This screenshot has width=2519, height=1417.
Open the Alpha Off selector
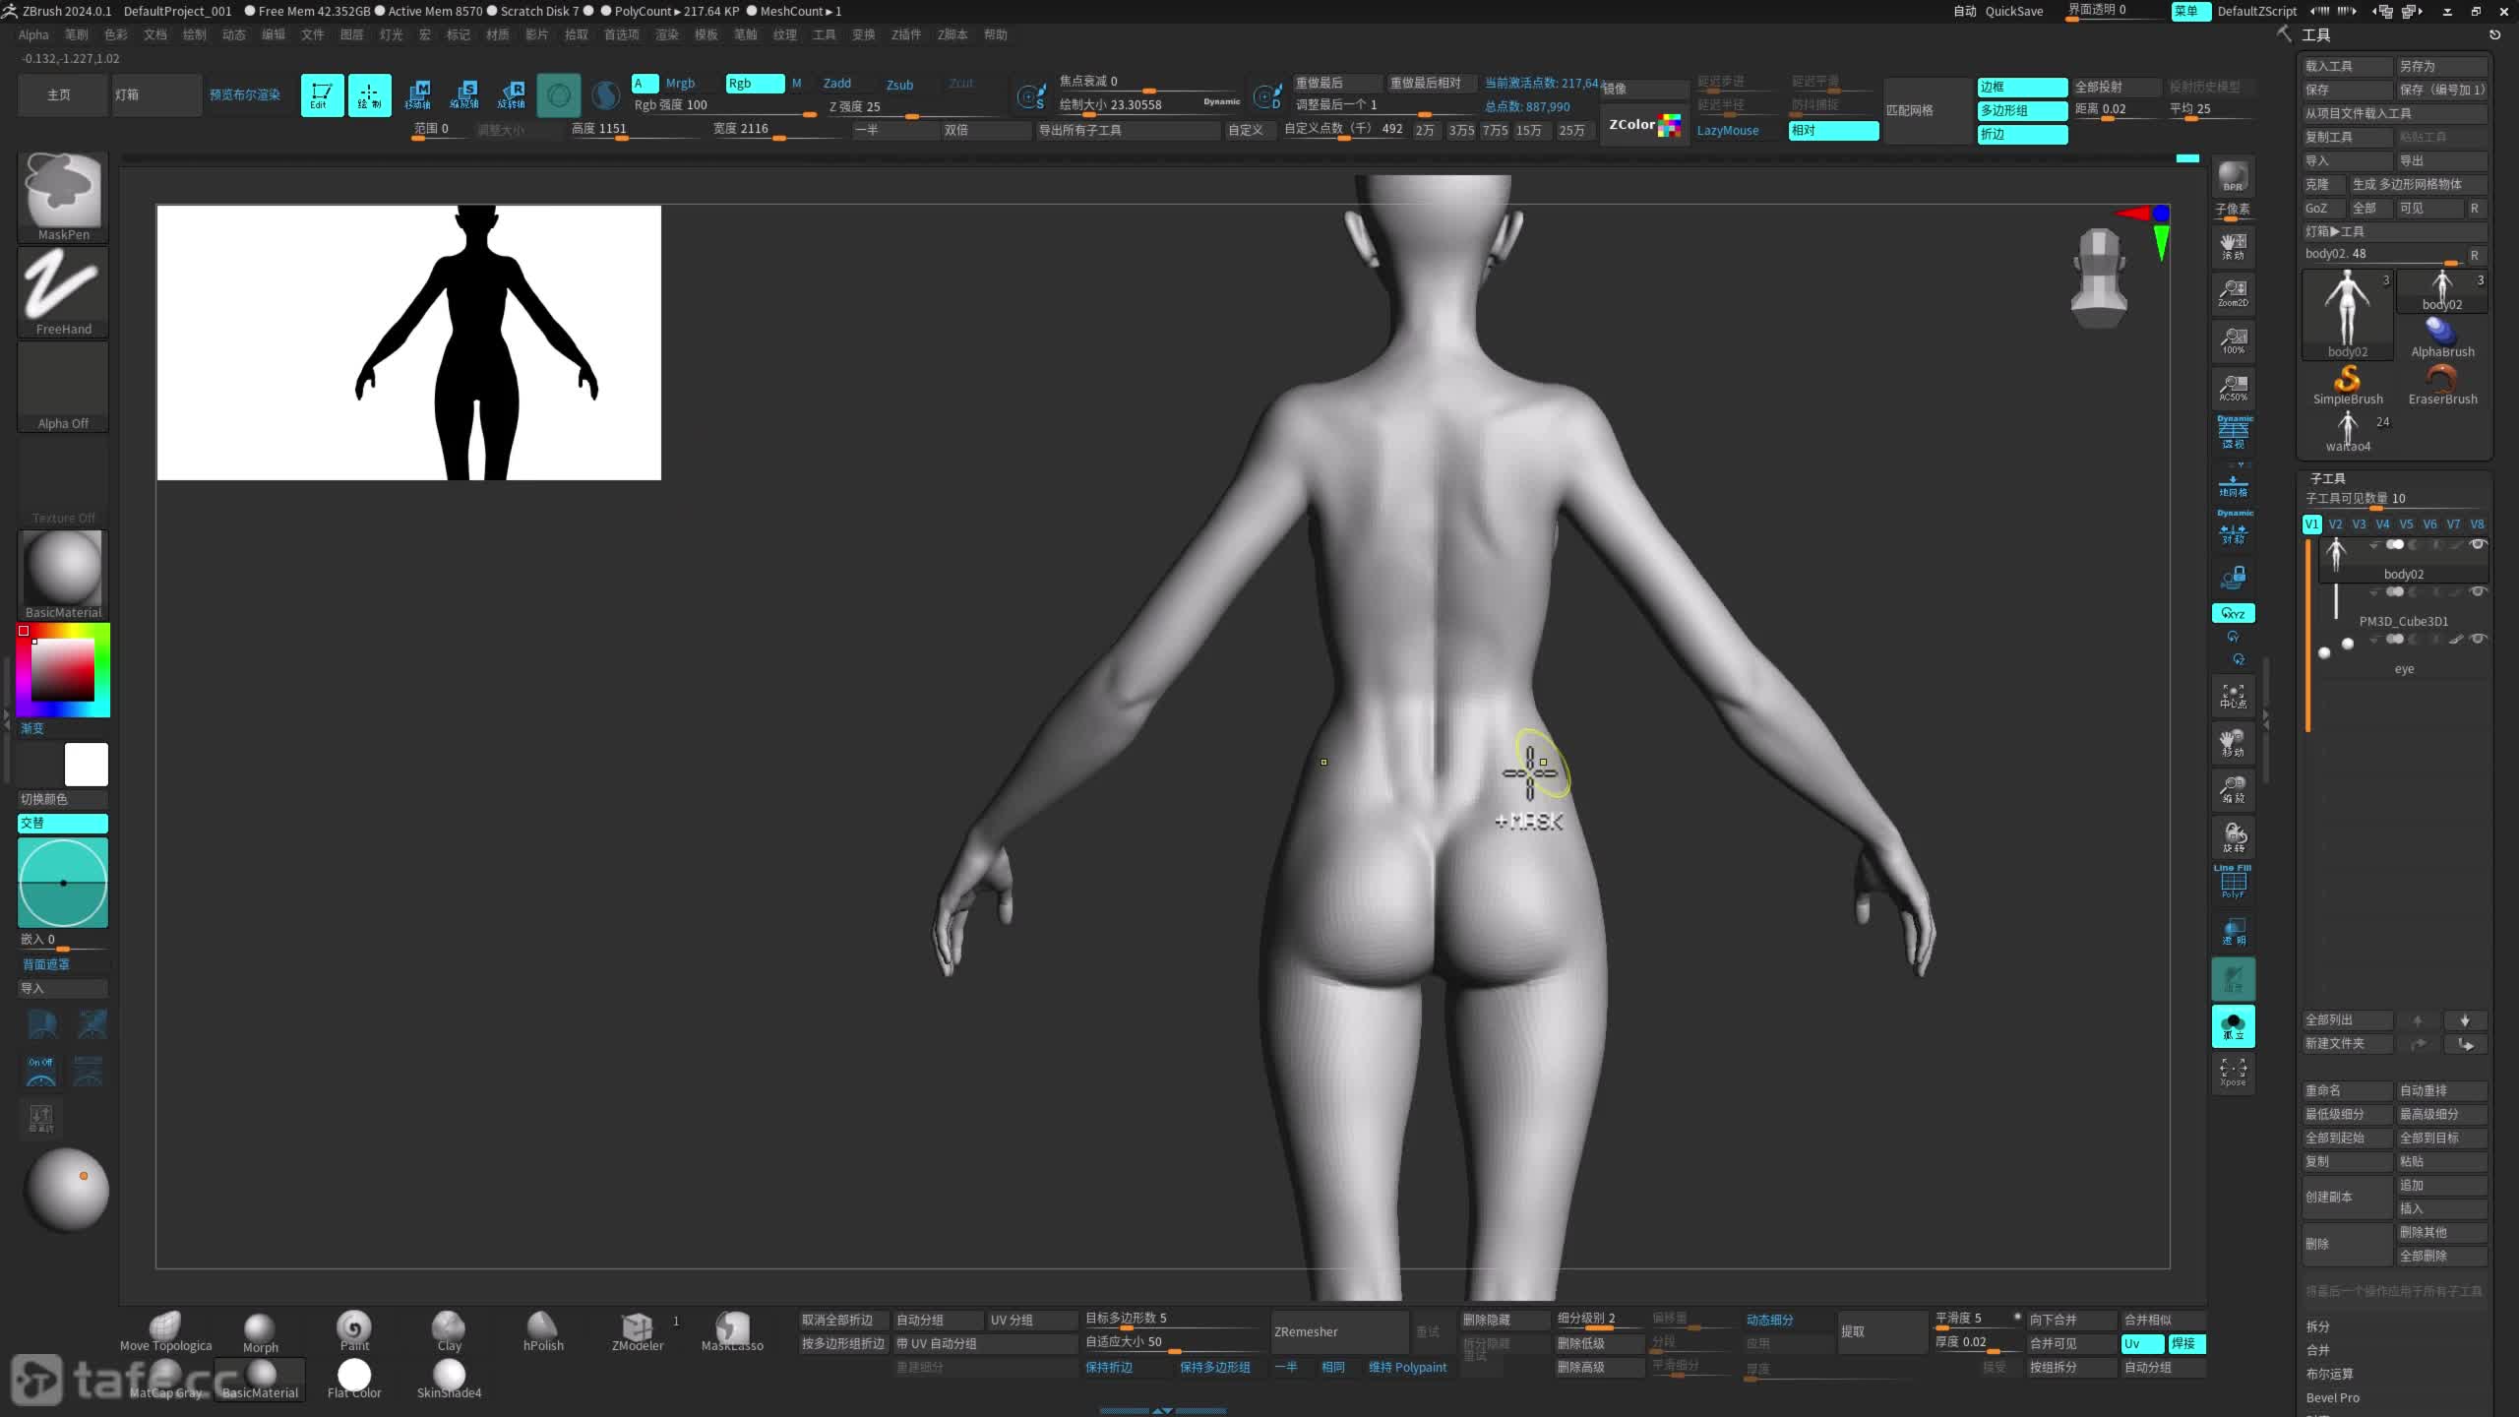(x=63, y=386)
